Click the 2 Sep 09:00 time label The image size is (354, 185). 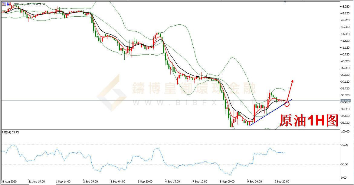click(x=90, y=182)
